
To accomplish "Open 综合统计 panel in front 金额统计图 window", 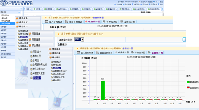I will click(x=61, y=57).
